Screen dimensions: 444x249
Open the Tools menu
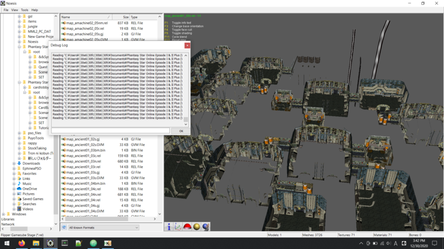pos(24,10)
